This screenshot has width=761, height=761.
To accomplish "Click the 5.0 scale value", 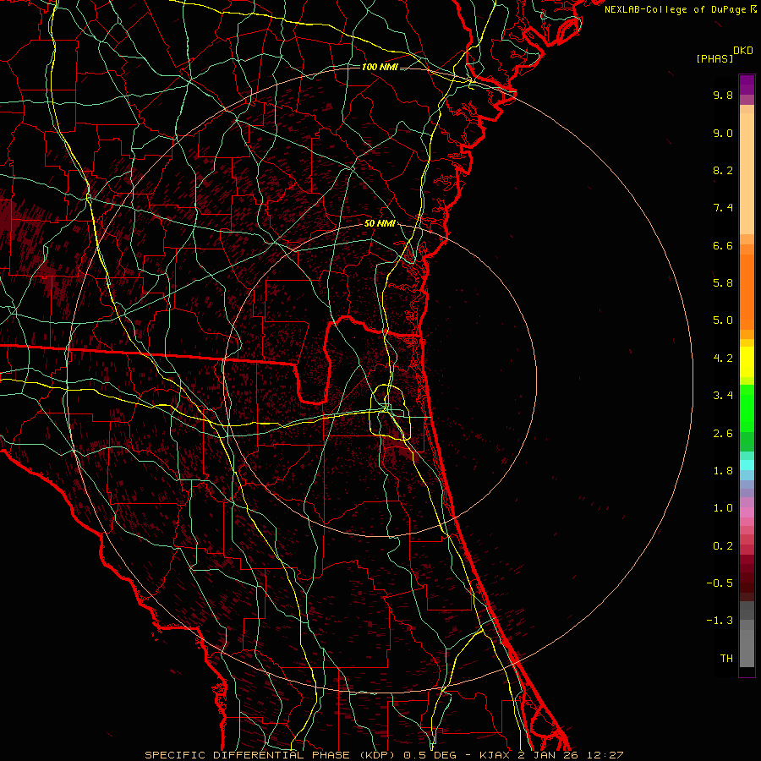I will tap(723, 320).
